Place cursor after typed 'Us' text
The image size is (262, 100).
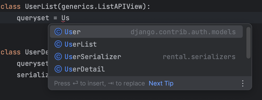point(69,18)
